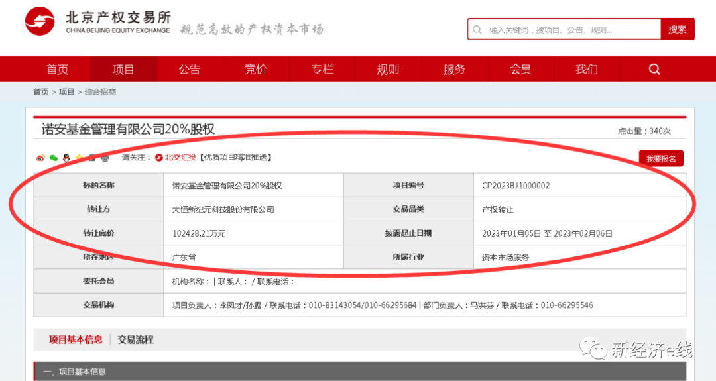Click the QQ penguin share icon
The width and height of the screenshot is (716, 381).
pos(66,158)
